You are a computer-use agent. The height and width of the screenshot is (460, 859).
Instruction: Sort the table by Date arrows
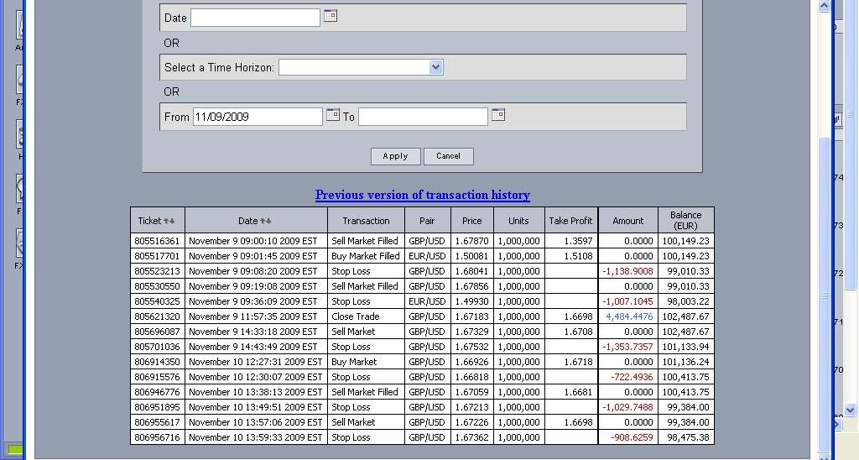(x=266, y=221)
